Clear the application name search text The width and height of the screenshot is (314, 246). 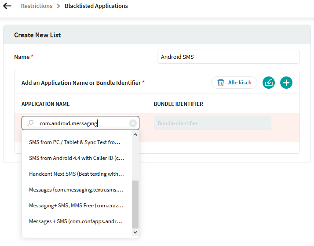tap(133, 123)
